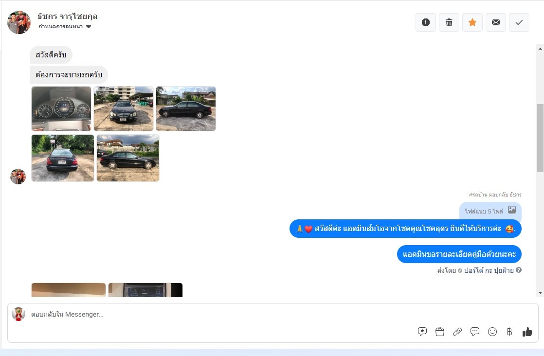Send a thumbs-up like
The width and height of the screenshot is (544, 356).
tap(527, 332)
